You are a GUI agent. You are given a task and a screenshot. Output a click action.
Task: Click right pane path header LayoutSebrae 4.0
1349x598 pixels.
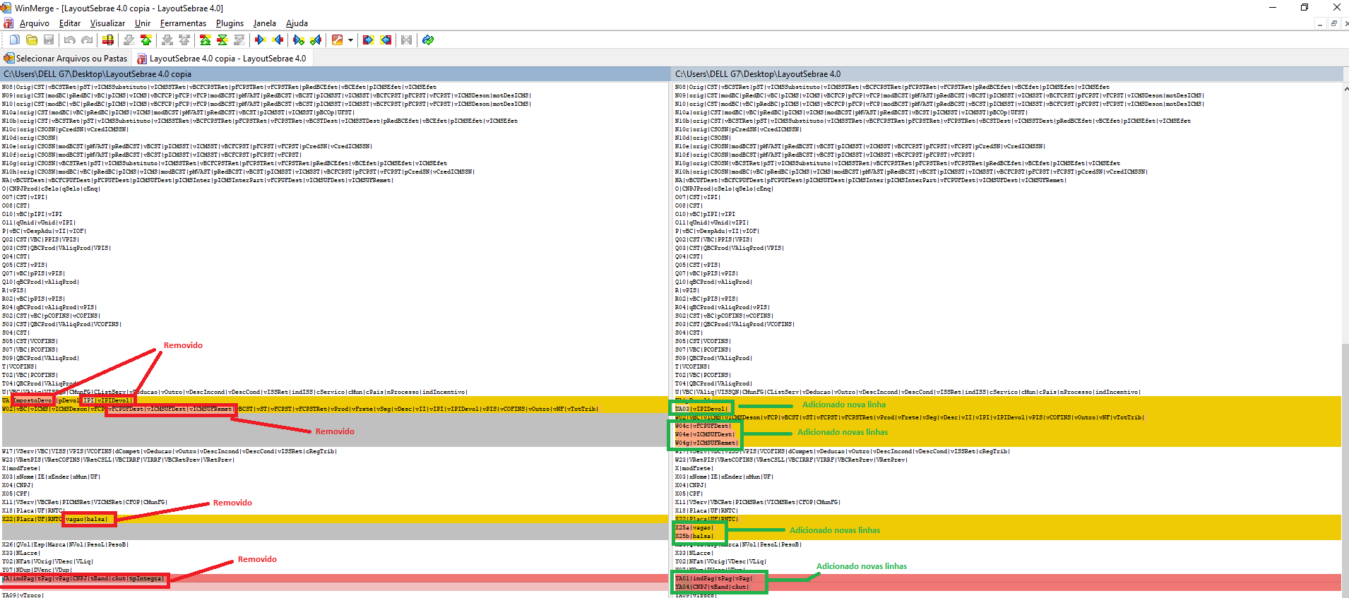[1008, 74]
